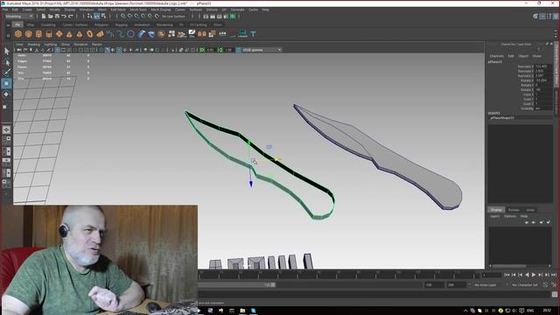Click the No Live Surface field

[x=174, y=17]
